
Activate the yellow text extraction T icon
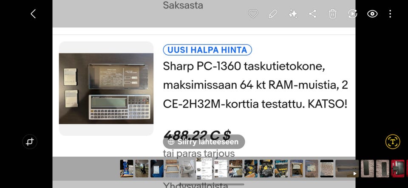click(392, 142)
